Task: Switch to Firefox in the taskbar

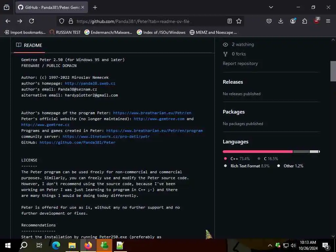Action: click(x=88, y=245)
